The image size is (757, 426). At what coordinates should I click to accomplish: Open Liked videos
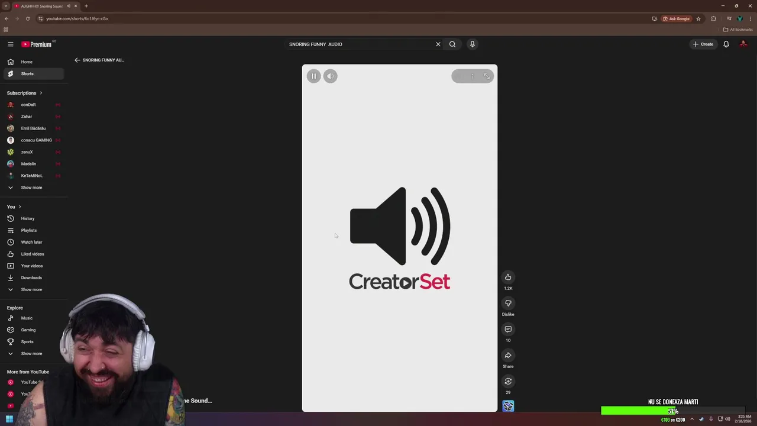click(34, 254)
